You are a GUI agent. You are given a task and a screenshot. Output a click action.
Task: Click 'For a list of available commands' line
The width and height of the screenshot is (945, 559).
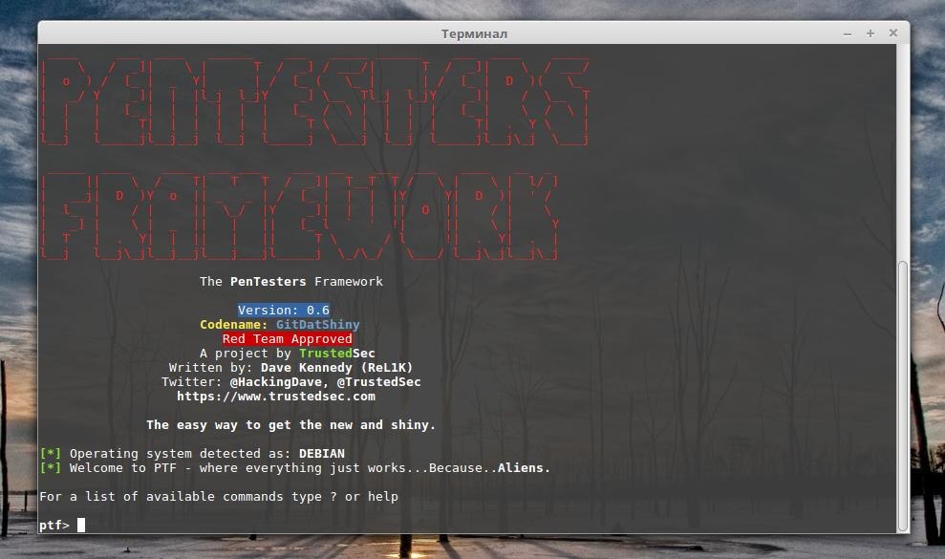(219, 496)
